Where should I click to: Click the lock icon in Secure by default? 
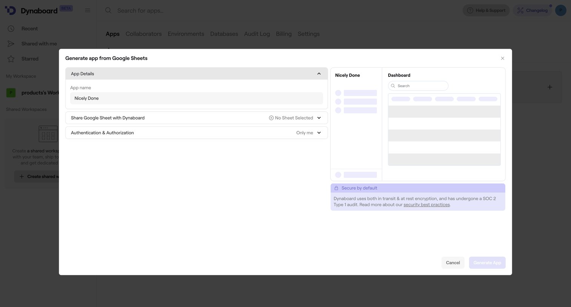(x=336, y=188)
